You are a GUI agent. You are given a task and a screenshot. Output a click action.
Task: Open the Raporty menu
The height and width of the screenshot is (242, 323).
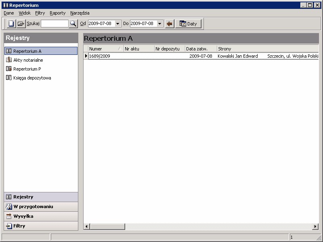[x=57, y=13]
